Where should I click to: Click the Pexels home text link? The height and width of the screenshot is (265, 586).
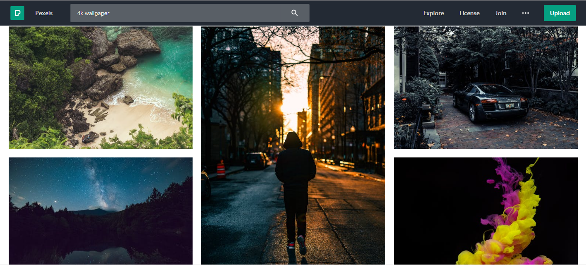coord(44,13)
